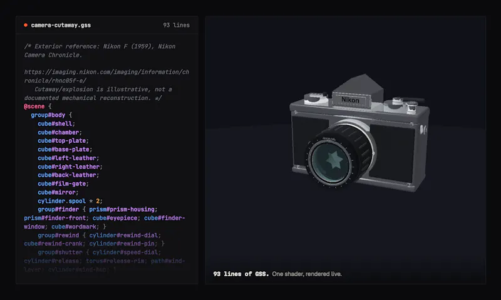This screenshot has width=501, height=300.
Task: Click group#shutter in the code
Action: coord(60,252)
